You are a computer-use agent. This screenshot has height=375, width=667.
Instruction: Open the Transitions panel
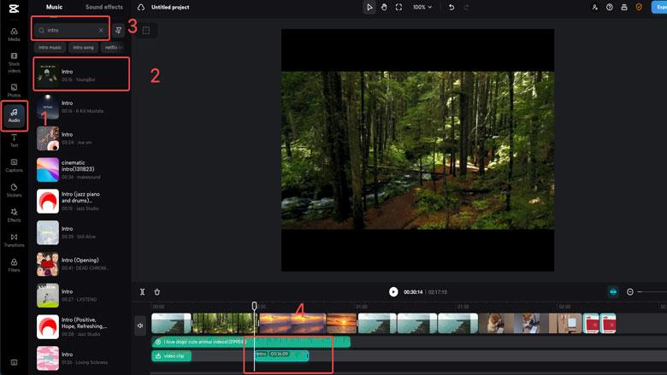point(14,240)
